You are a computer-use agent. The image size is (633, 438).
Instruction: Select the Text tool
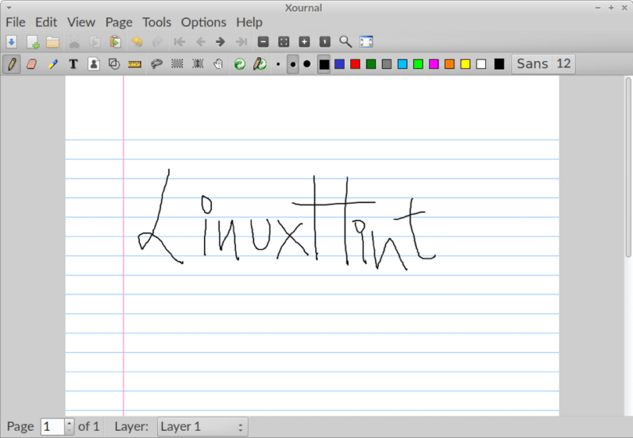click(73, 64)
